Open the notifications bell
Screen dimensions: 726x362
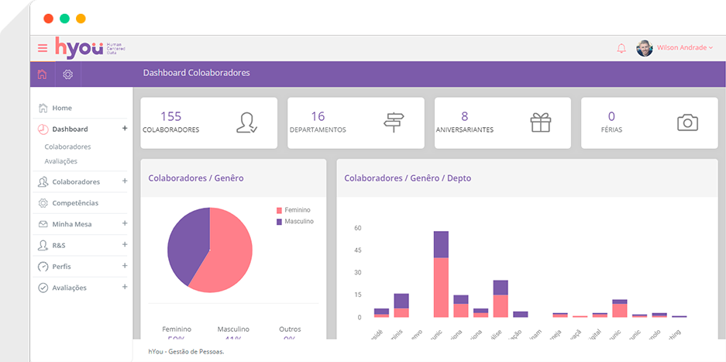pyautogui.click(x=621, y=48)
